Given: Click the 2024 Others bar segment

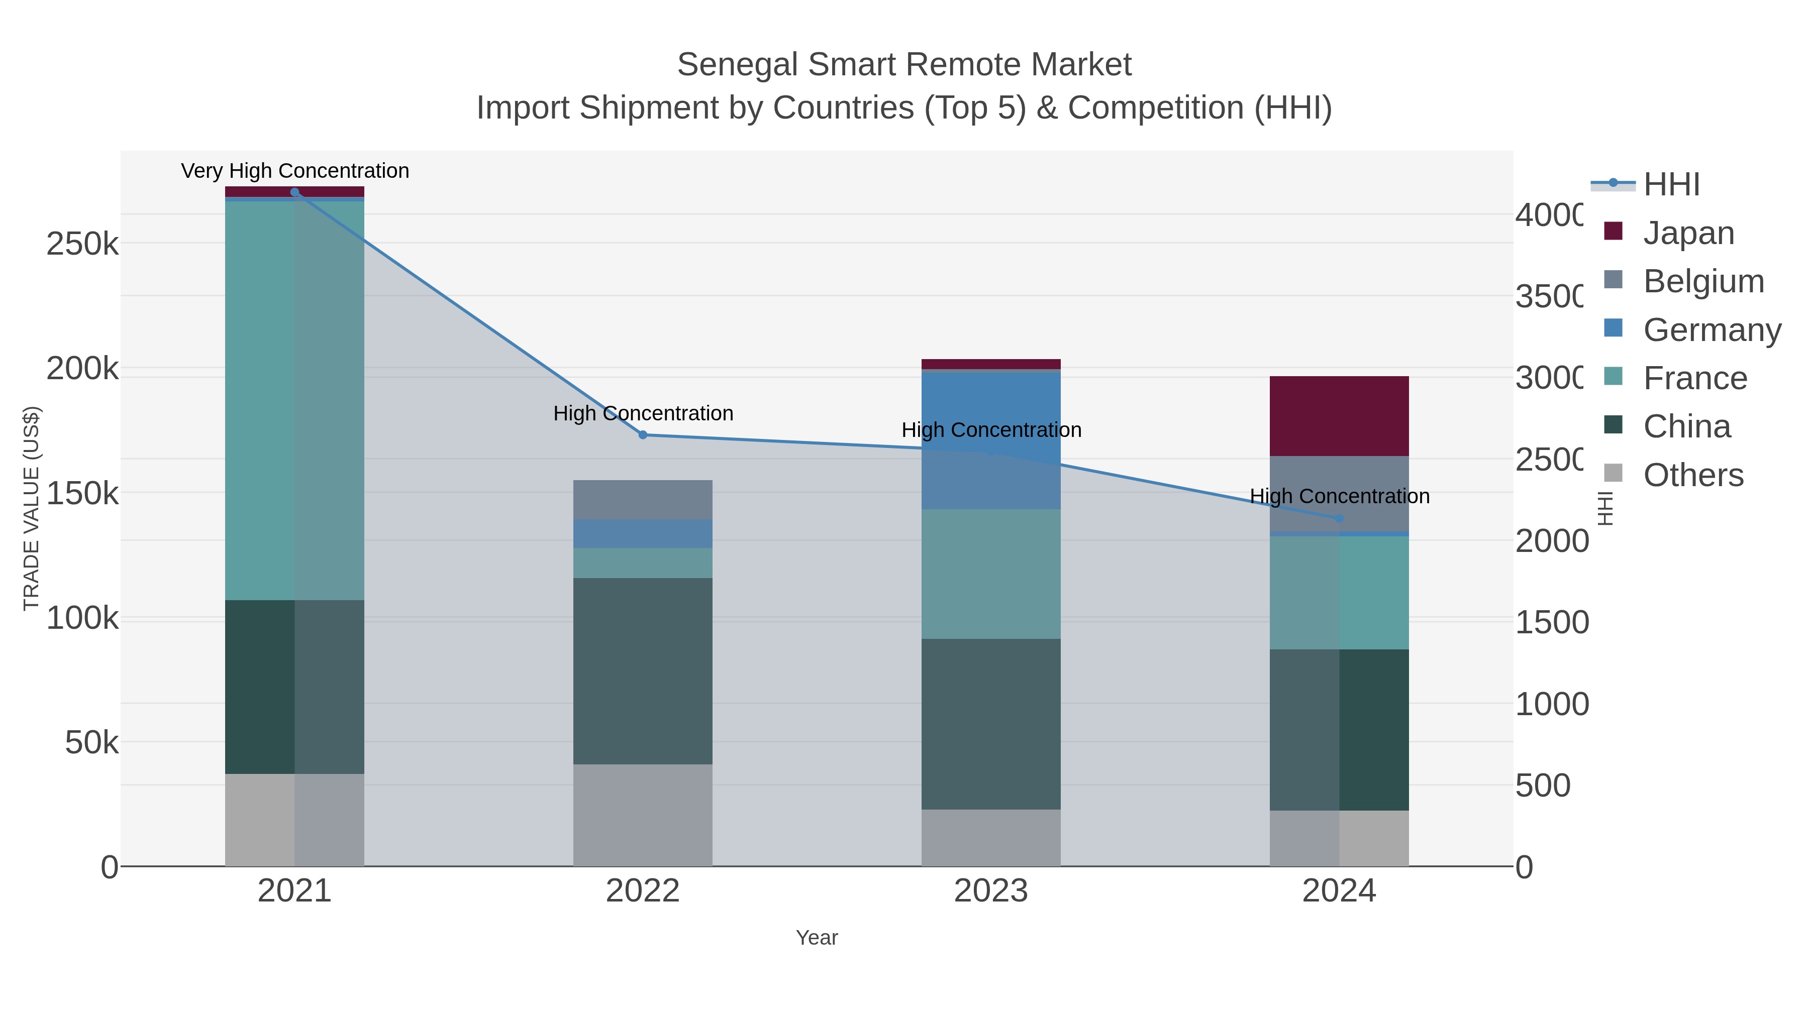Looking at the screenshot, I should [1339, 838].
